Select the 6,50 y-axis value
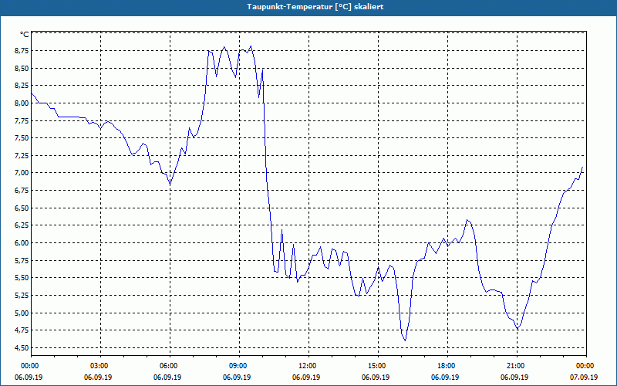Screen dimensions: 617x386 coord(22,208)
